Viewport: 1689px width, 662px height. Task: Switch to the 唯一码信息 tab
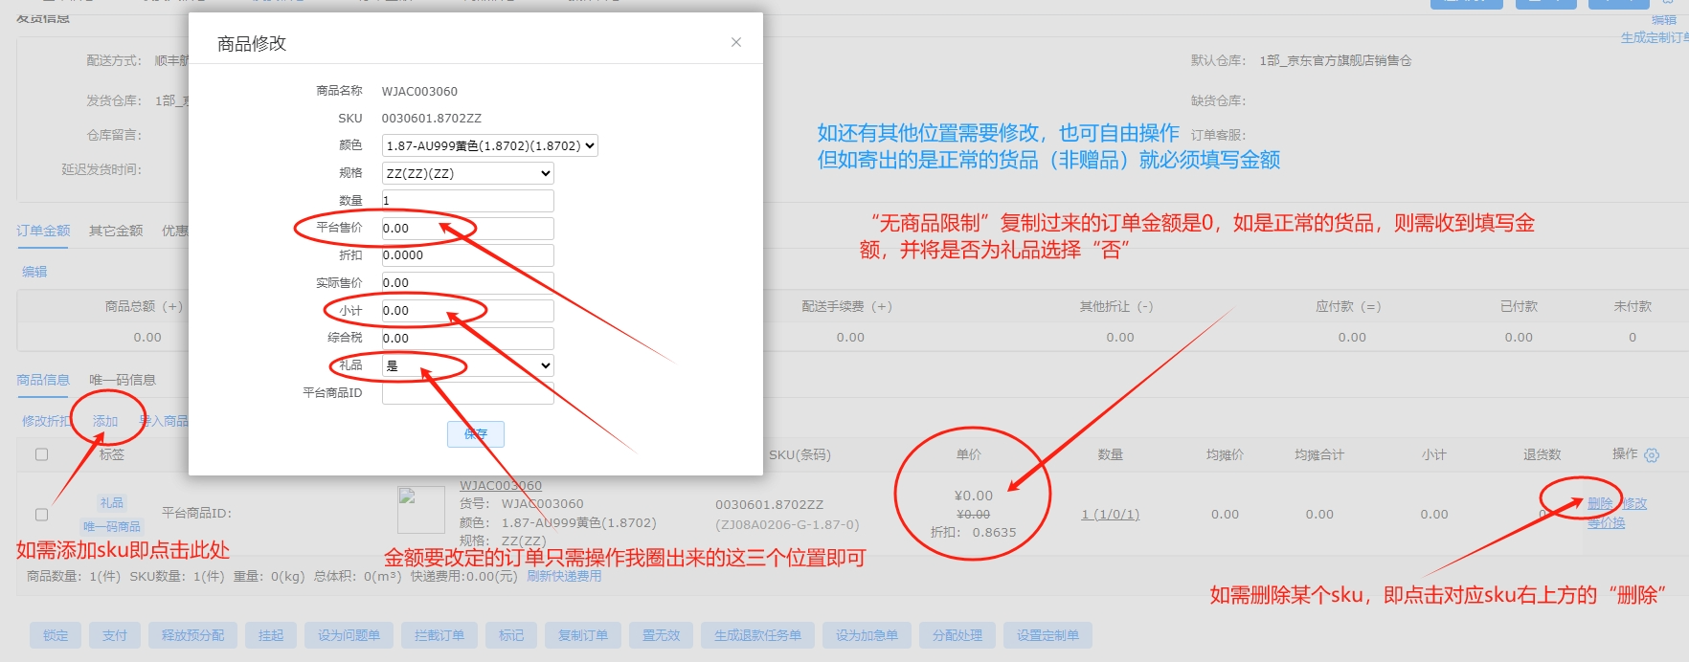click(123, 380)
